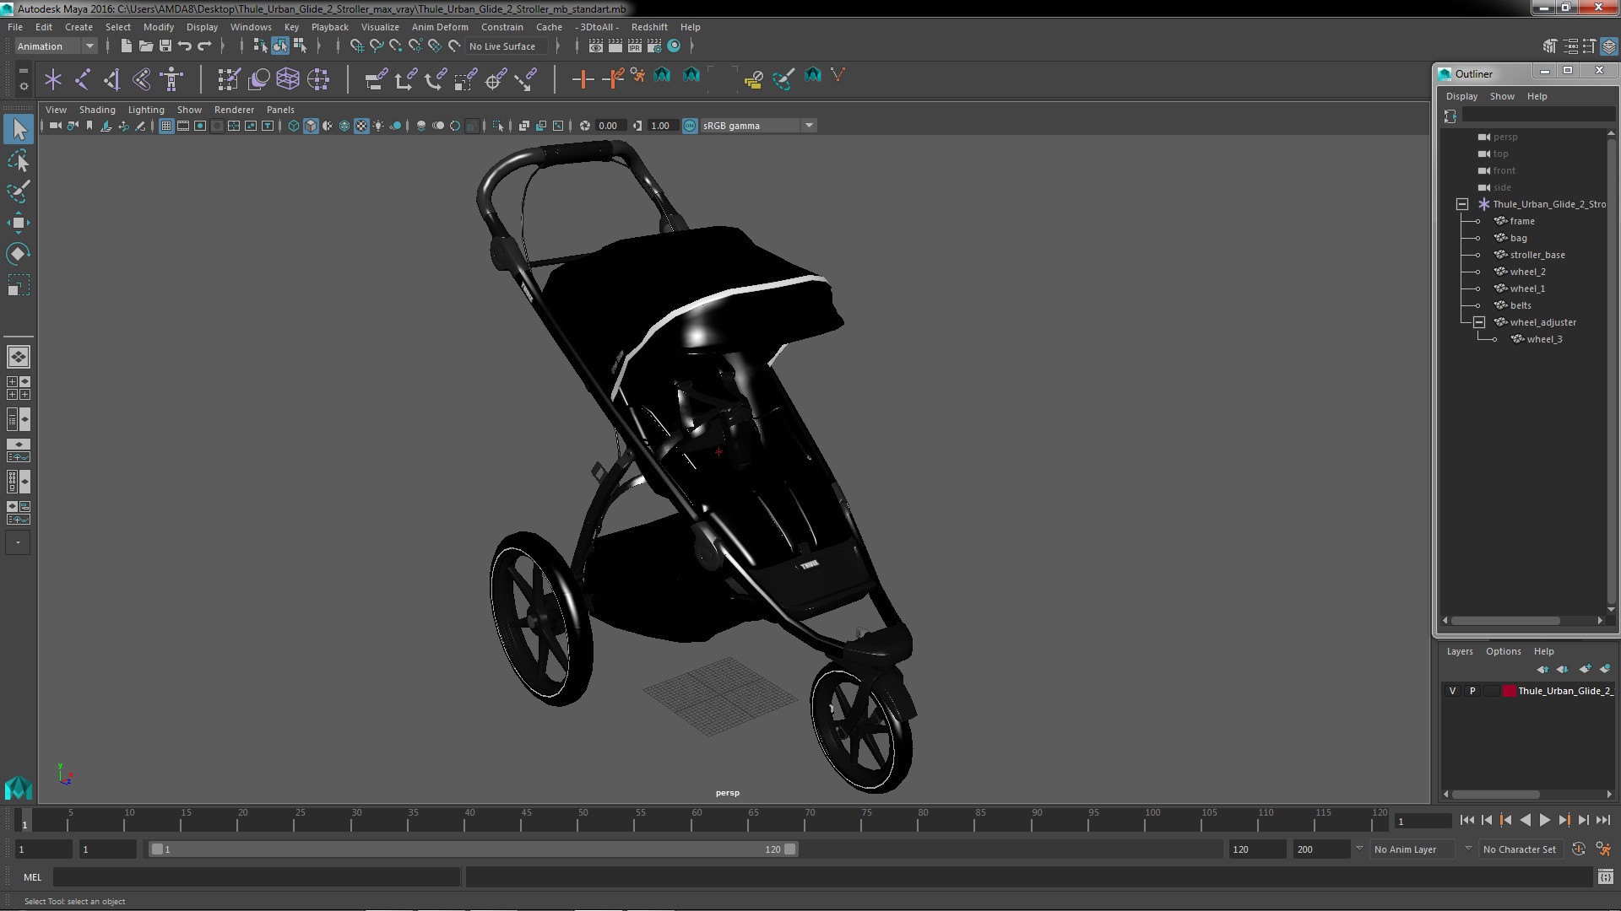Image resolution: width=1621 pixels, height=911 pixels.
Task: Toggle sRGB color management button
Action: [690, 126]
